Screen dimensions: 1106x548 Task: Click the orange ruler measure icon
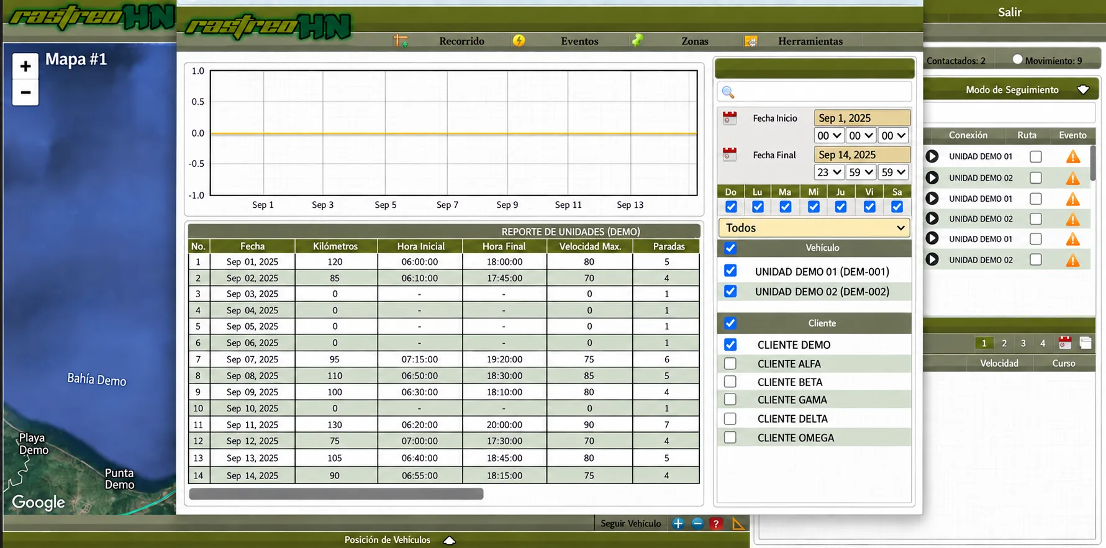click(738, 524)
